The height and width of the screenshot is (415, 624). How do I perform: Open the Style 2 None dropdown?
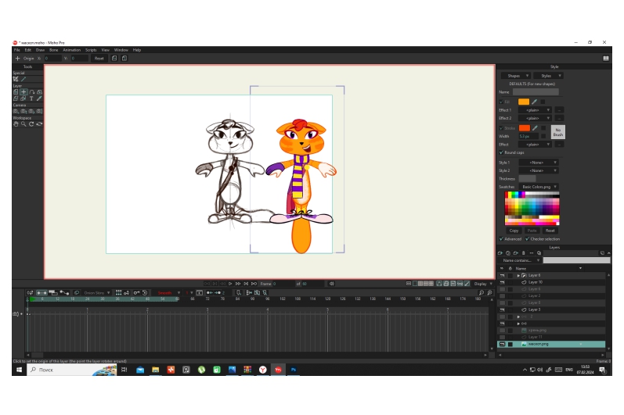click(538, 170)
